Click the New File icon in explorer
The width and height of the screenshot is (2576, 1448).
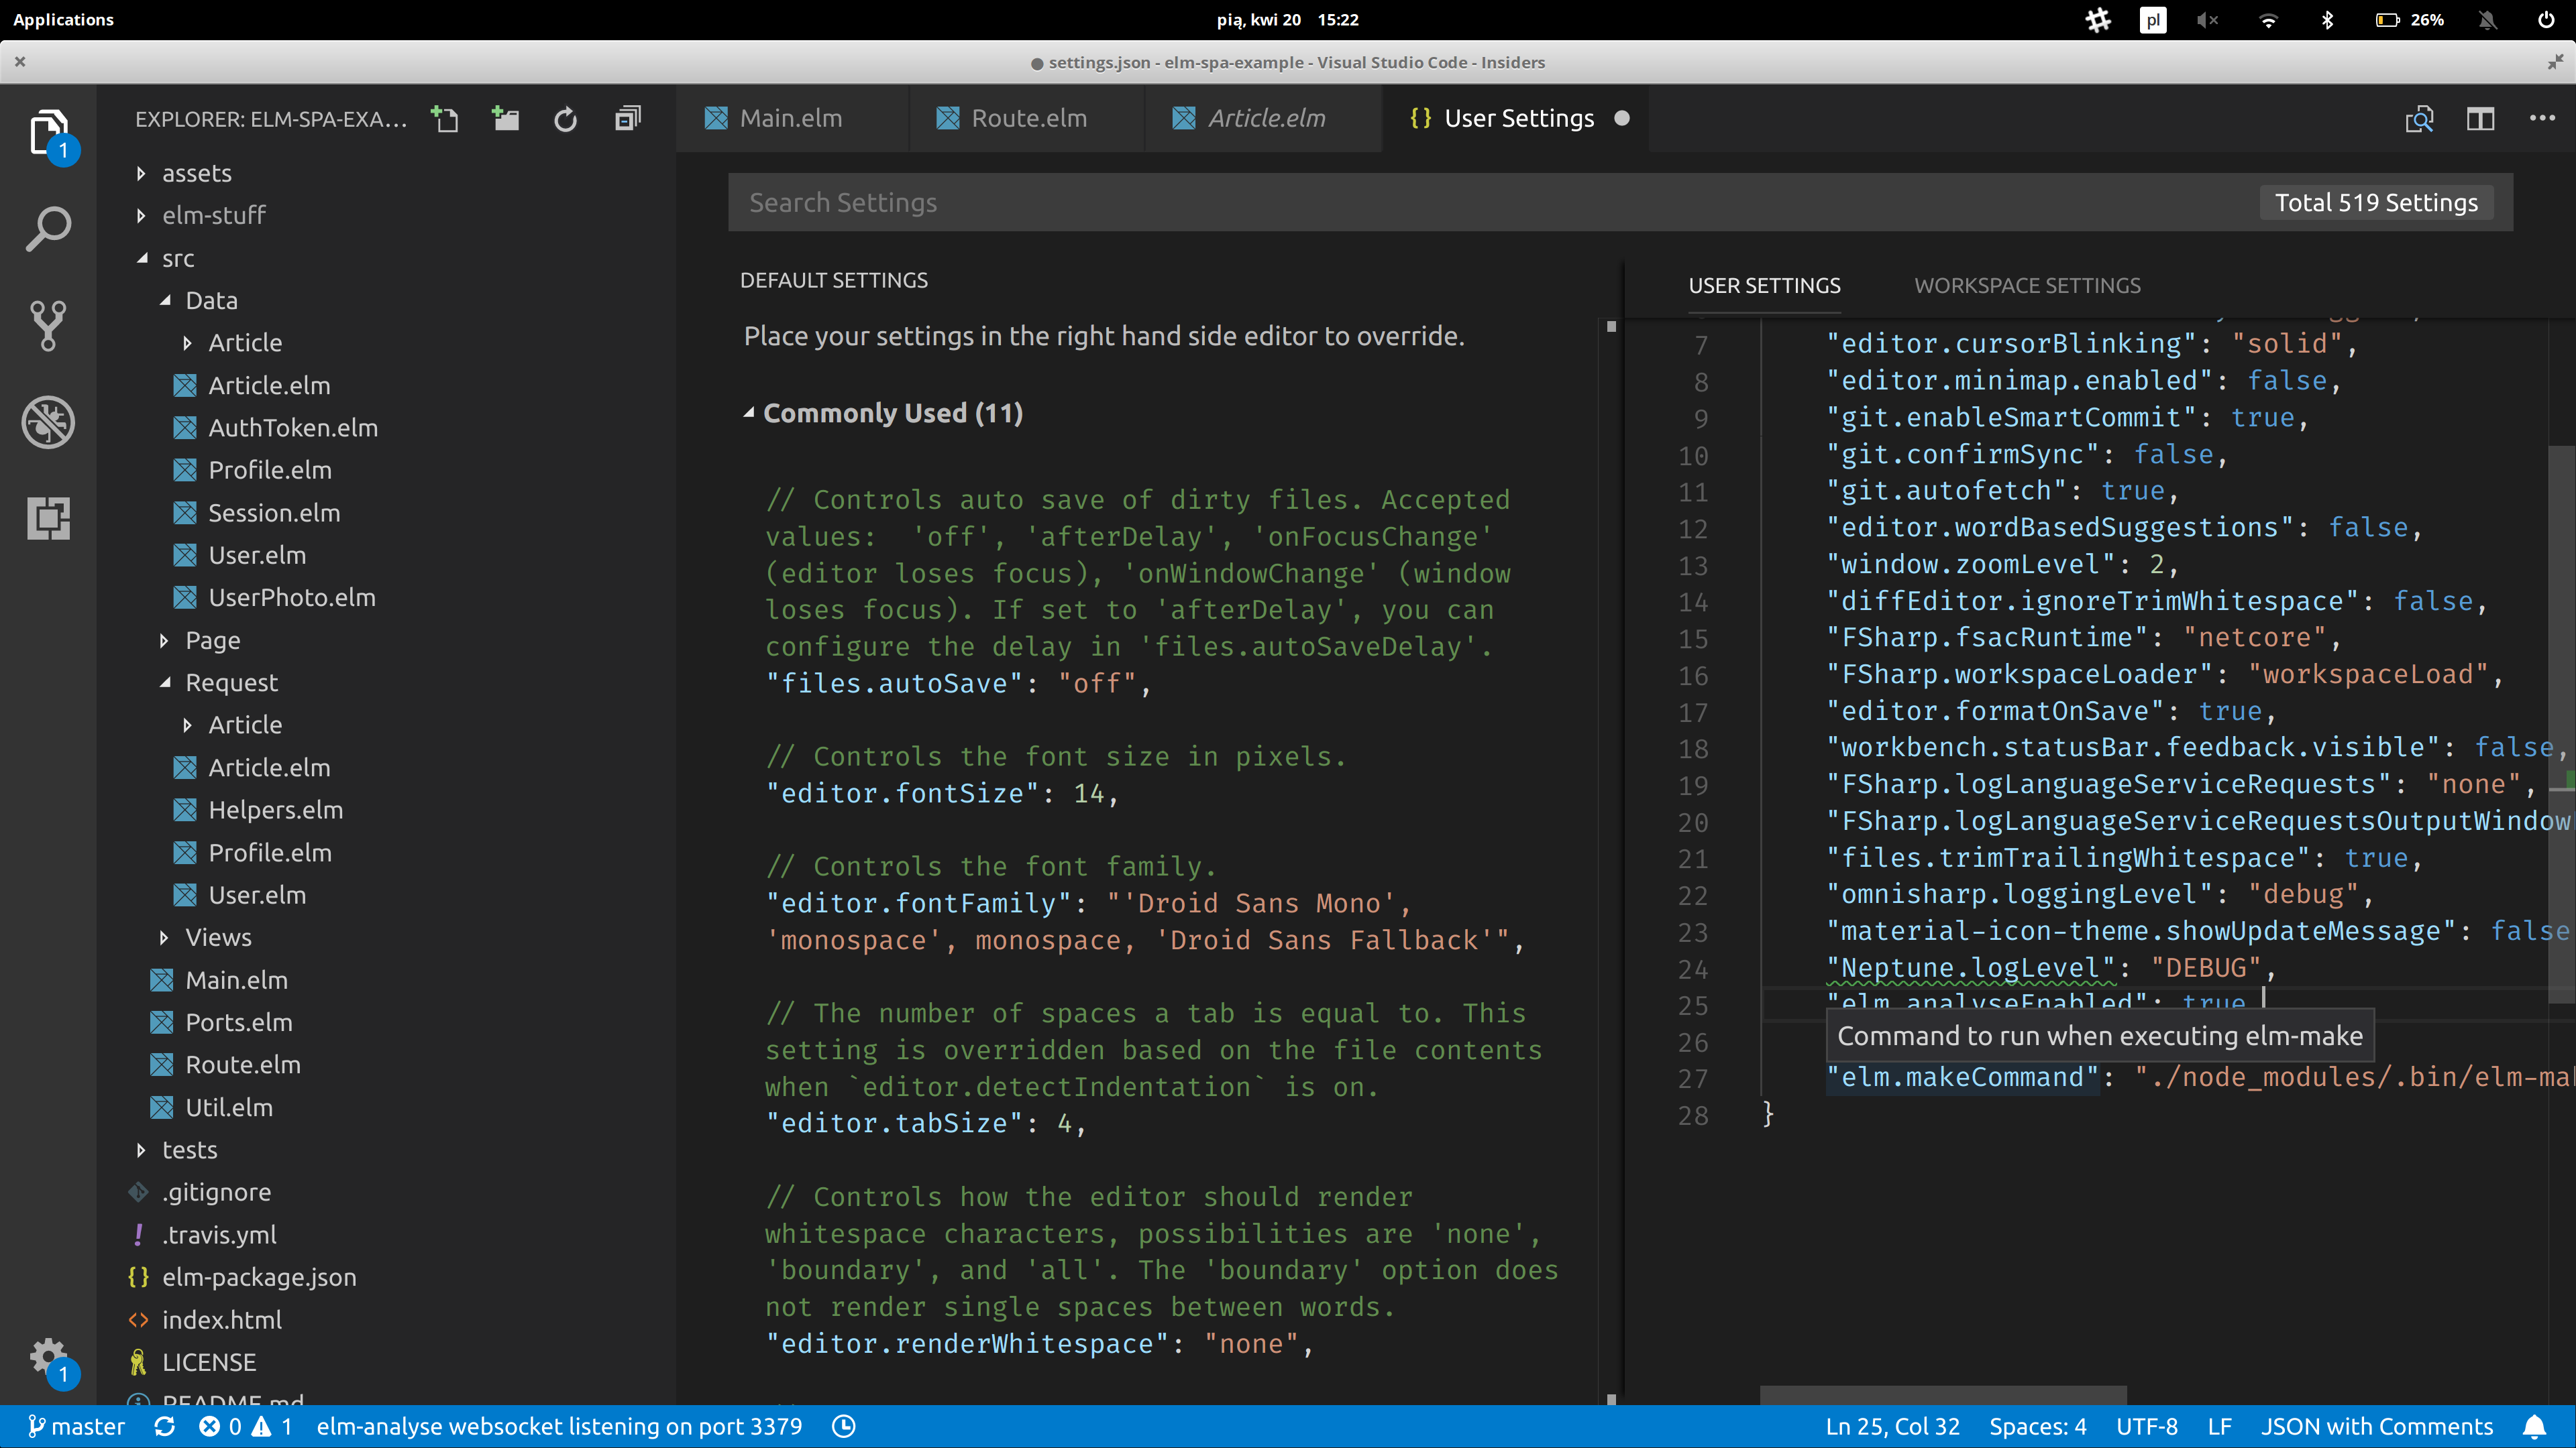point(445,119)
